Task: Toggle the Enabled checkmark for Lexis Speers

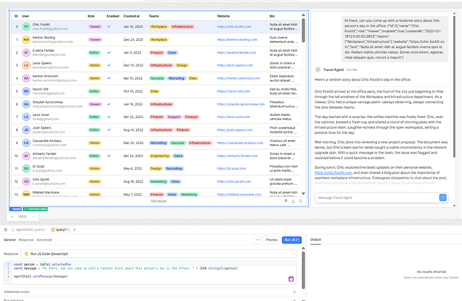Action: 108,65
